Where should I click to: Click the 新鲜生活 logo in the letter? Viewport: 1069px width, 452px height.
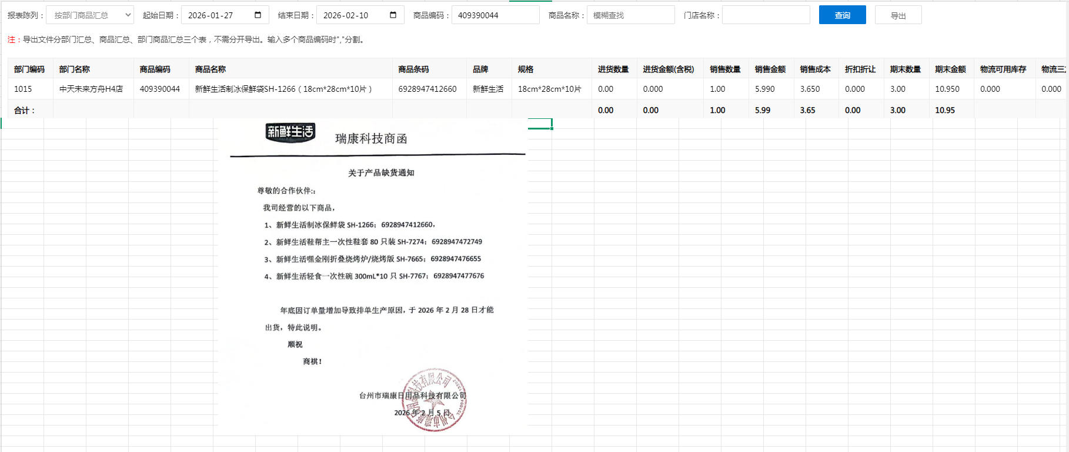pos(290,132)
